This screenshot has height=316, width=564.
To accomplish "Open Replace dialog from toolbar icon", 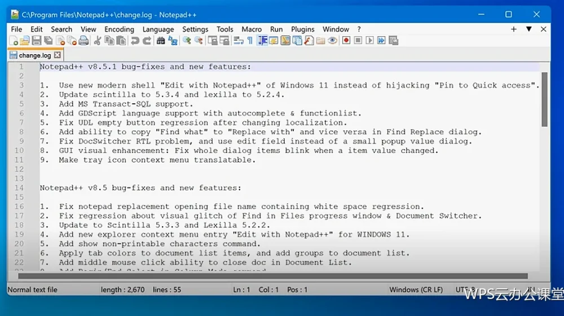I will click(173, 41).
